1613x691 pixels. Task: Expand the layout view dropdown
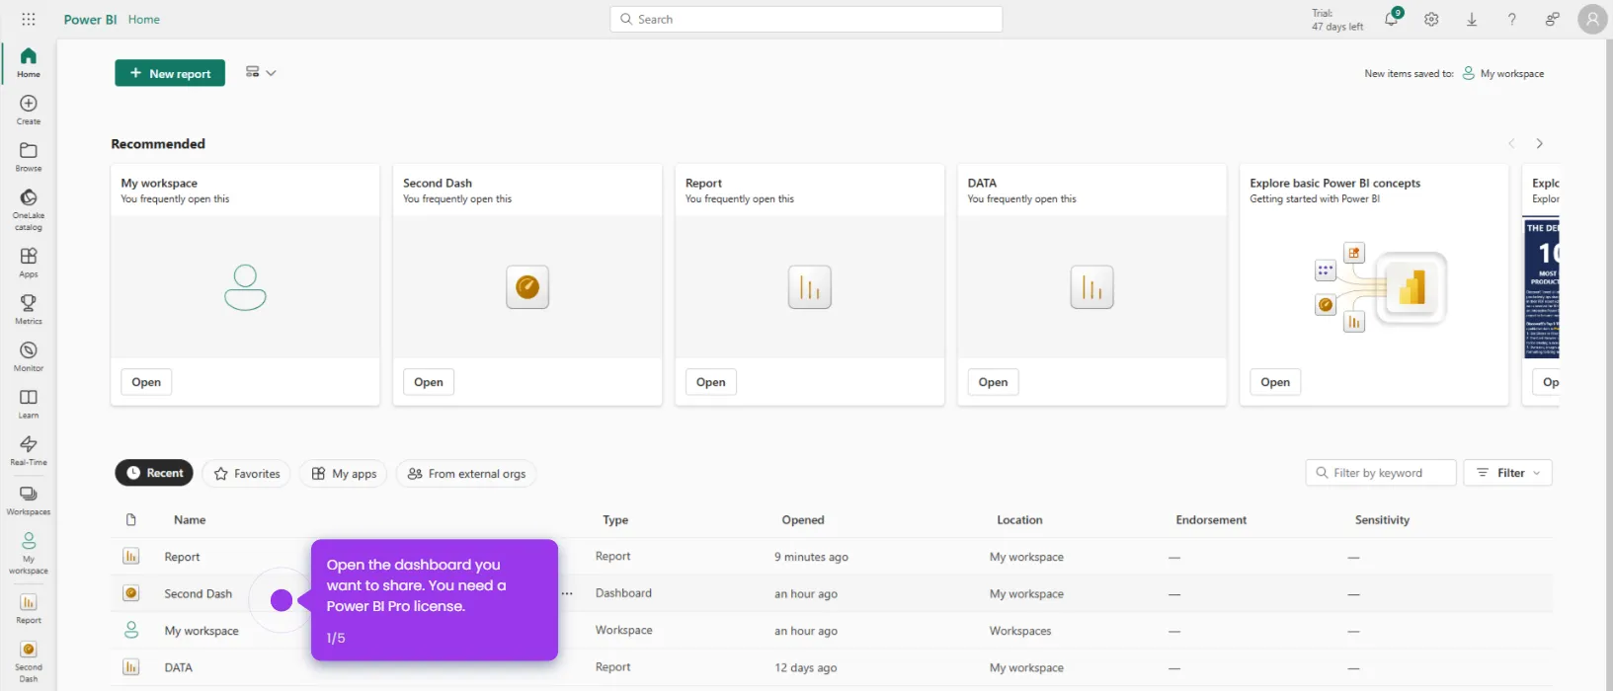(261, 72)
